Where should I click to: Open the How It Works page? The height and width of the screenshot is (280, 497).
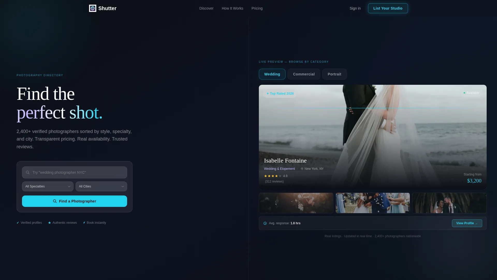[x=232, y=8]
